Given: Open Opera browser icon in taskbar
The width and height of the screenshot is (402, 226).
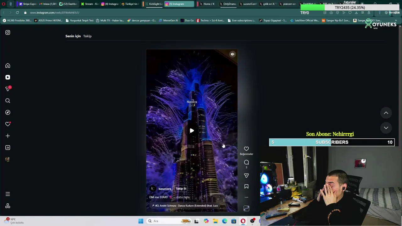Looking at the screenshot, I should pos(243,221).
